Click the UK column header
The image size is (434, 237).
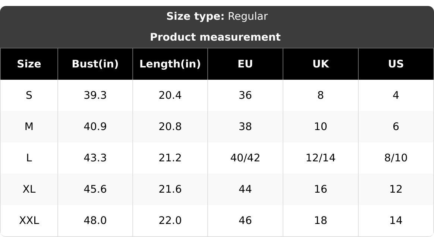click(321, 64)
